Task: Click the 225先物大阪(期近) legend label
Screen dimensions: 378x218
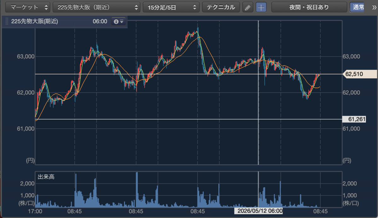Action: pos(34,21)
